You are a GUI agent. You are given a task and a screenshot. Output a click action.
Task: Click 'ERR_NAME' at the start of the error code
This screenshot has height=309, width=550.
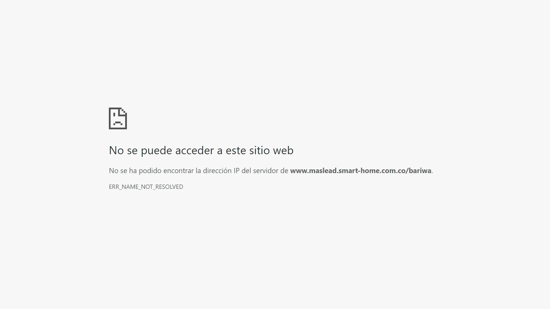click(124, 187)
